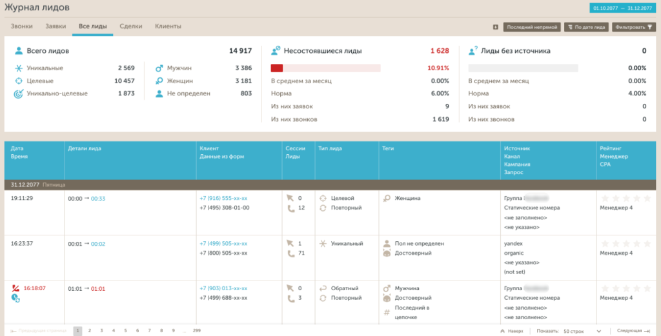Click the hash icon by Повторный в цепочке

pyautogui.click(x=387, y=312)
